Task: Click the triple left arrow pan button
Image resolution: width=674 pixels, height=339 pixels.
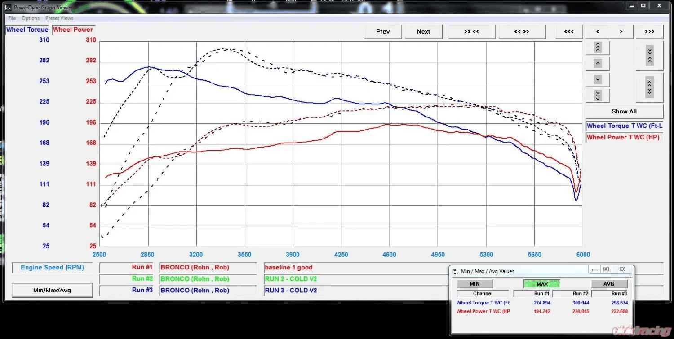Action: click(x=569, y=31)
